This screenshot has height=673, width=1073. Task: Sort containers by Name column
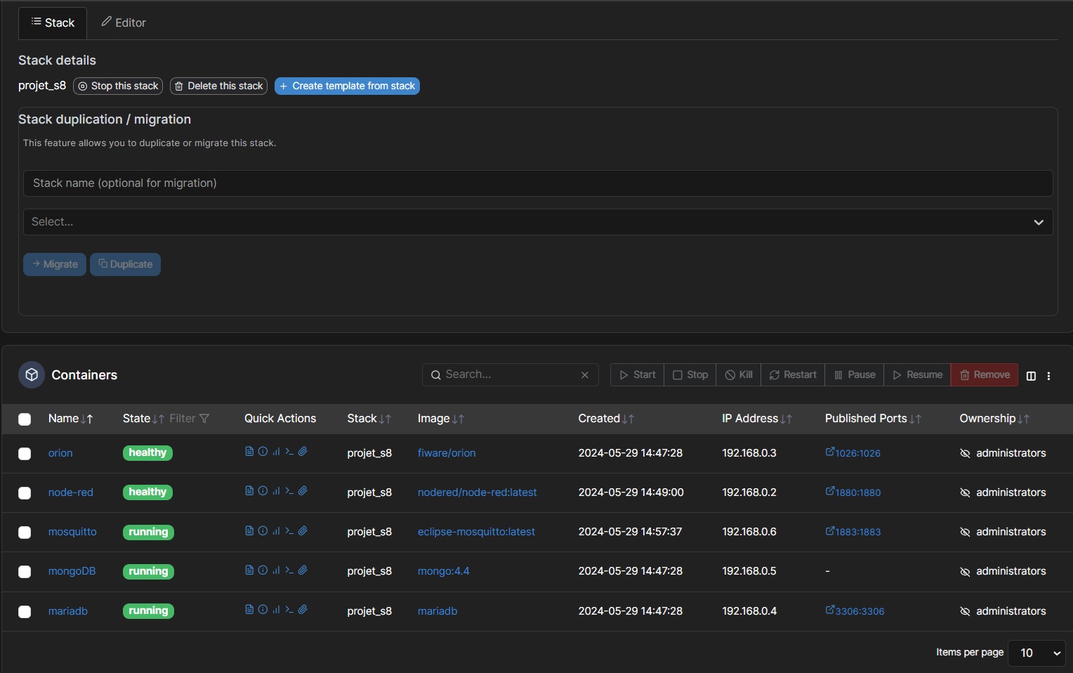tap(70, 419)
